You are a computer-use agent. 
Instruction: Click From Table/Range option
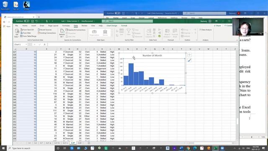[x=28, y=36]
